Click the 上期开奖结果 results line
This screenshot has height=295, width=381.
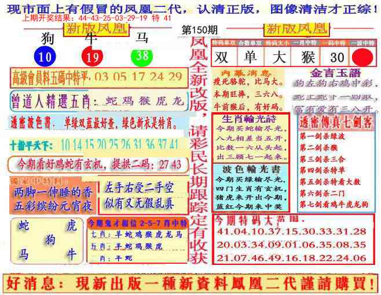[x=97, y=19]
